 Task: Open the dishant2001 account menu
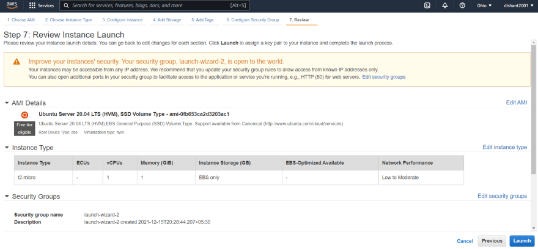[518, 5]
